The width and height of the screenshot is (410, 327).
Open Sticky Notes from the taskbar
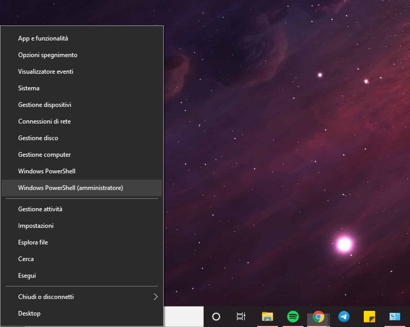tap(369, 317)
